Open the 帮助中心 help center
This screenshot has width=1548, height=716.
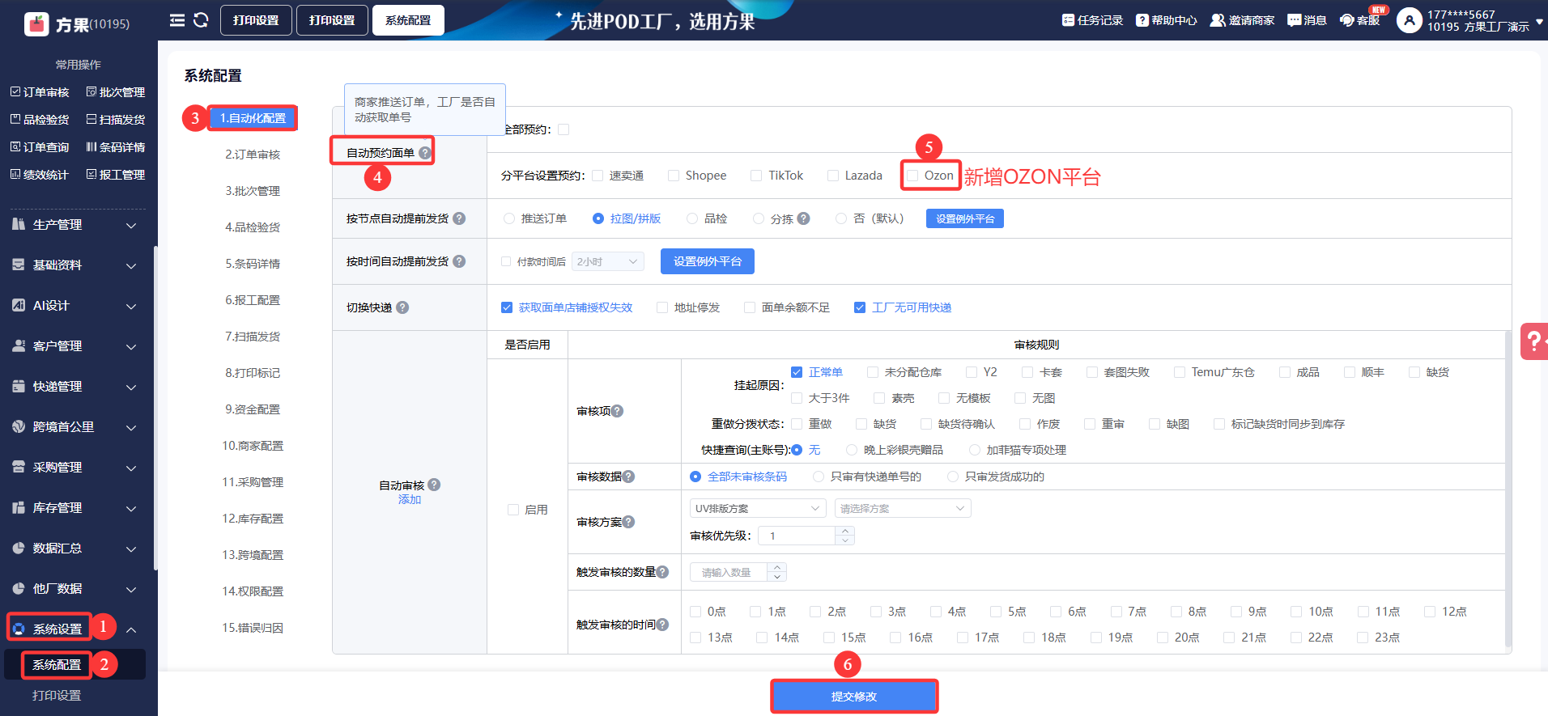(1142, 20)
